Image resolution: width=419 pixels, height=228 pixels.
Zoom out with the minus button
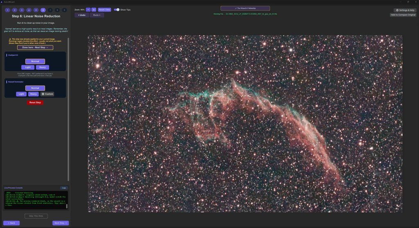88,10
